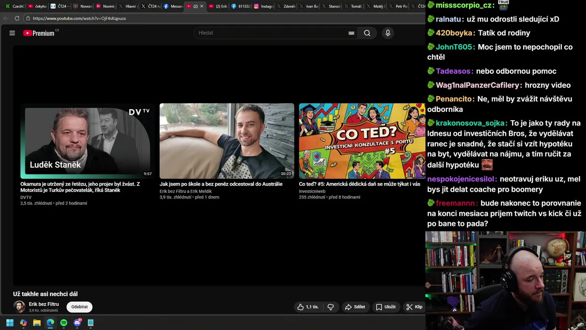
Task: Switch to the Petr Pa X tab
Action: point(399,6)
